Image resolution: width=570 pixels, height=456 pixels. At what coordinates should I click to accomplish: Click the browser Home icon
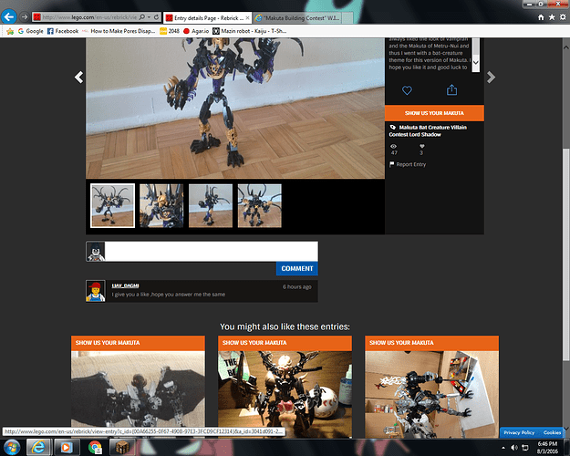[x=541, y=17]
